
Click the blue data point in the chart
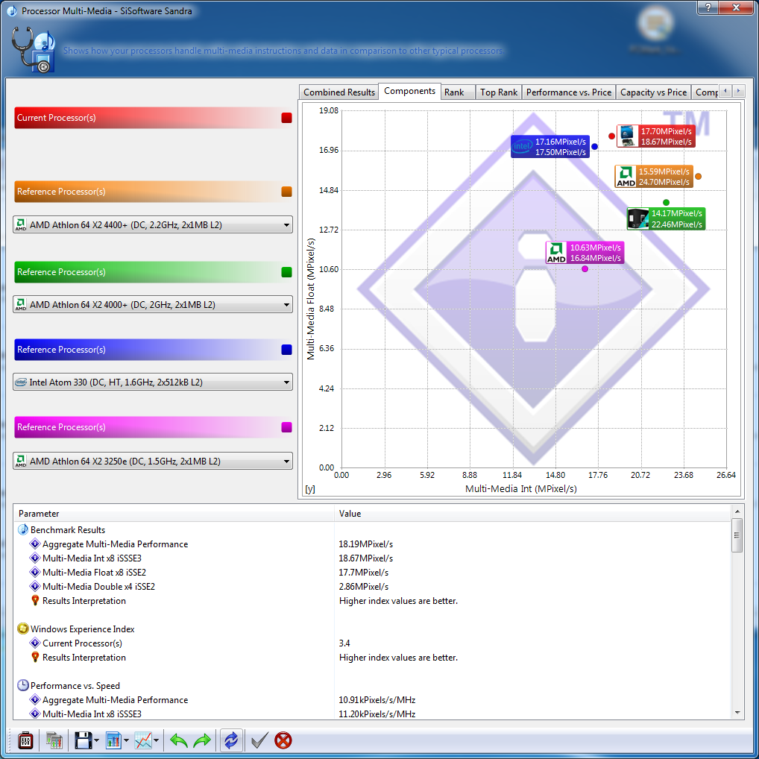coord(594,146)
